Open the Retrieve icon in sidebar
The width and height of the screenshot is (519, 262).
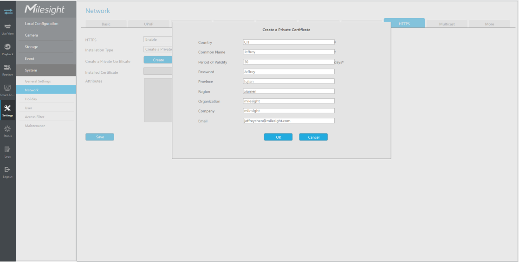(7, 68)
